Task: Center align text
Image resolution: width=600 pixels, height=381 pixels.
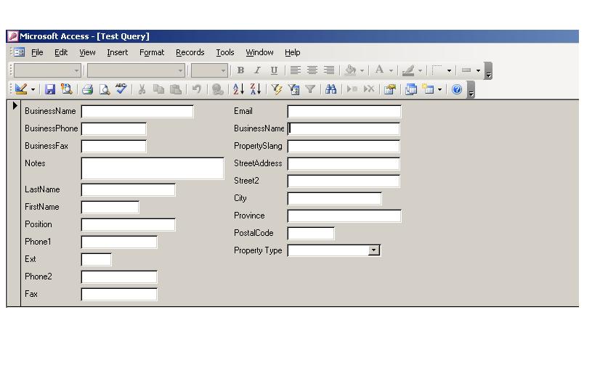Action: tap(312, 70)
